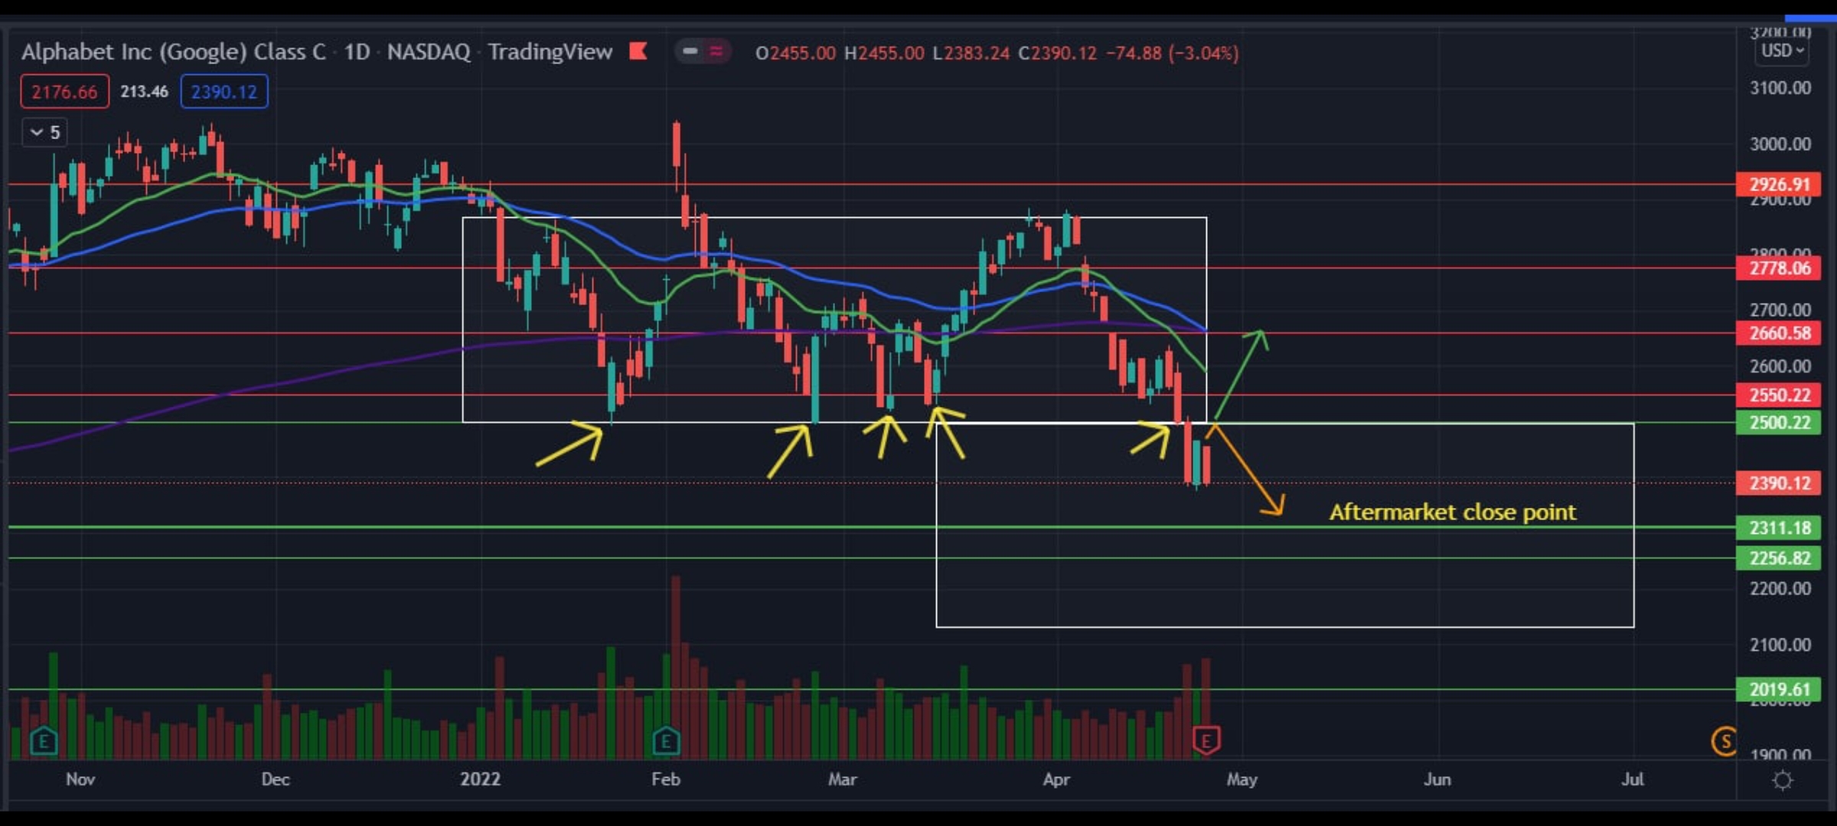The image size is (1837, 826).
Task: Click the Apr label on time axis
Action: [x=1056, y=779]
